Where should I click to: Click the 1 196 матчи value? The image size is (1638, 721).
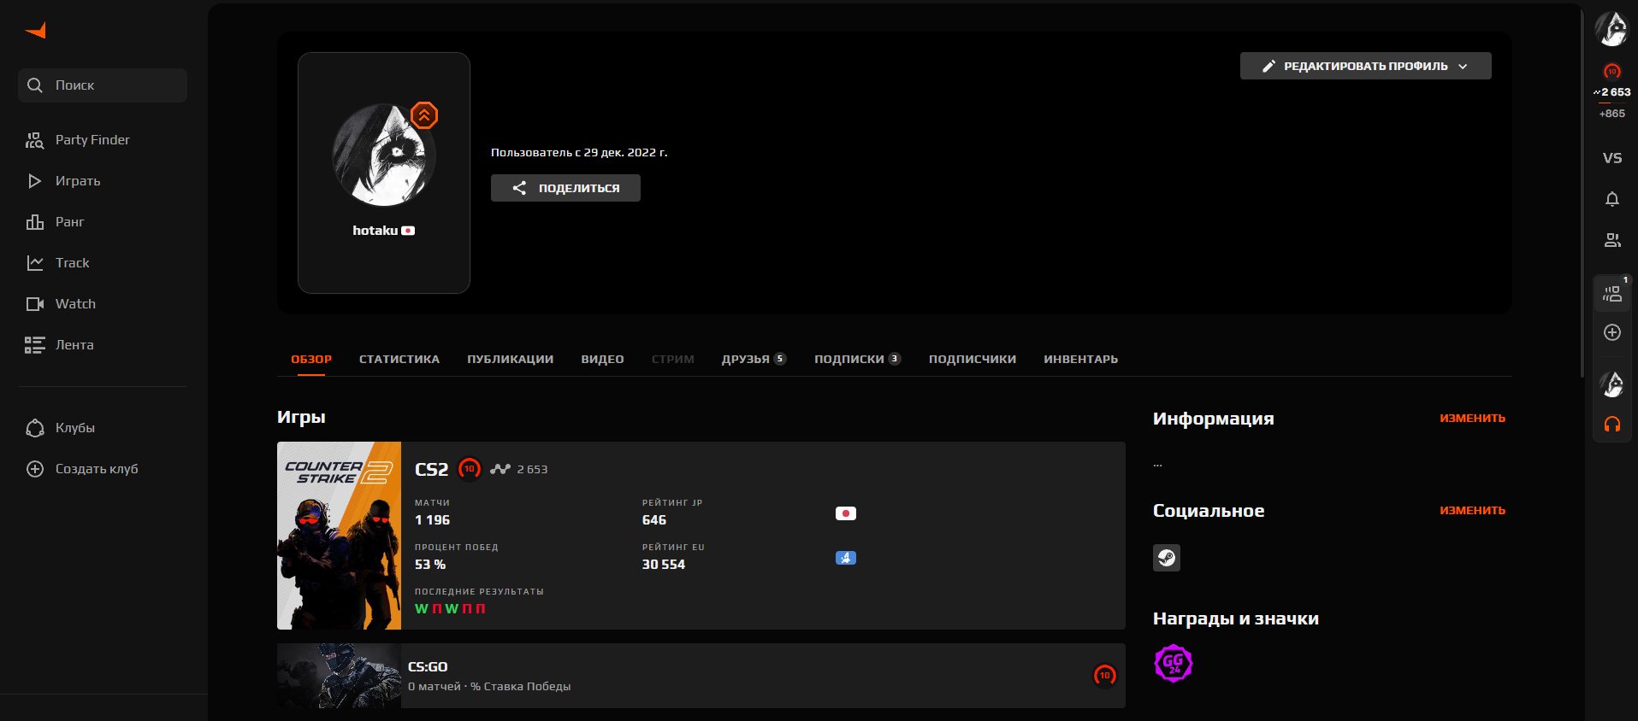coord(432,520)
